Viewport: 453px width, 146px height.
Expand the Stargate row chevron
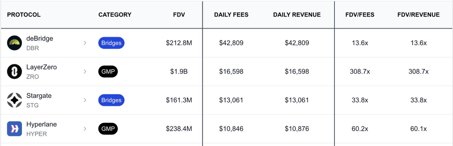(x=85, y=100)
